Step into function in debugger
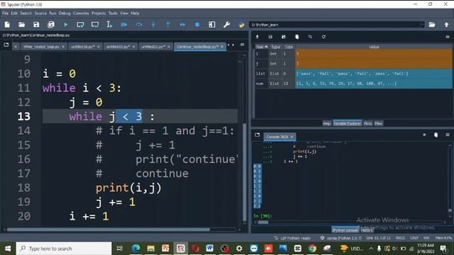454x255 pixels. [153, 25]
